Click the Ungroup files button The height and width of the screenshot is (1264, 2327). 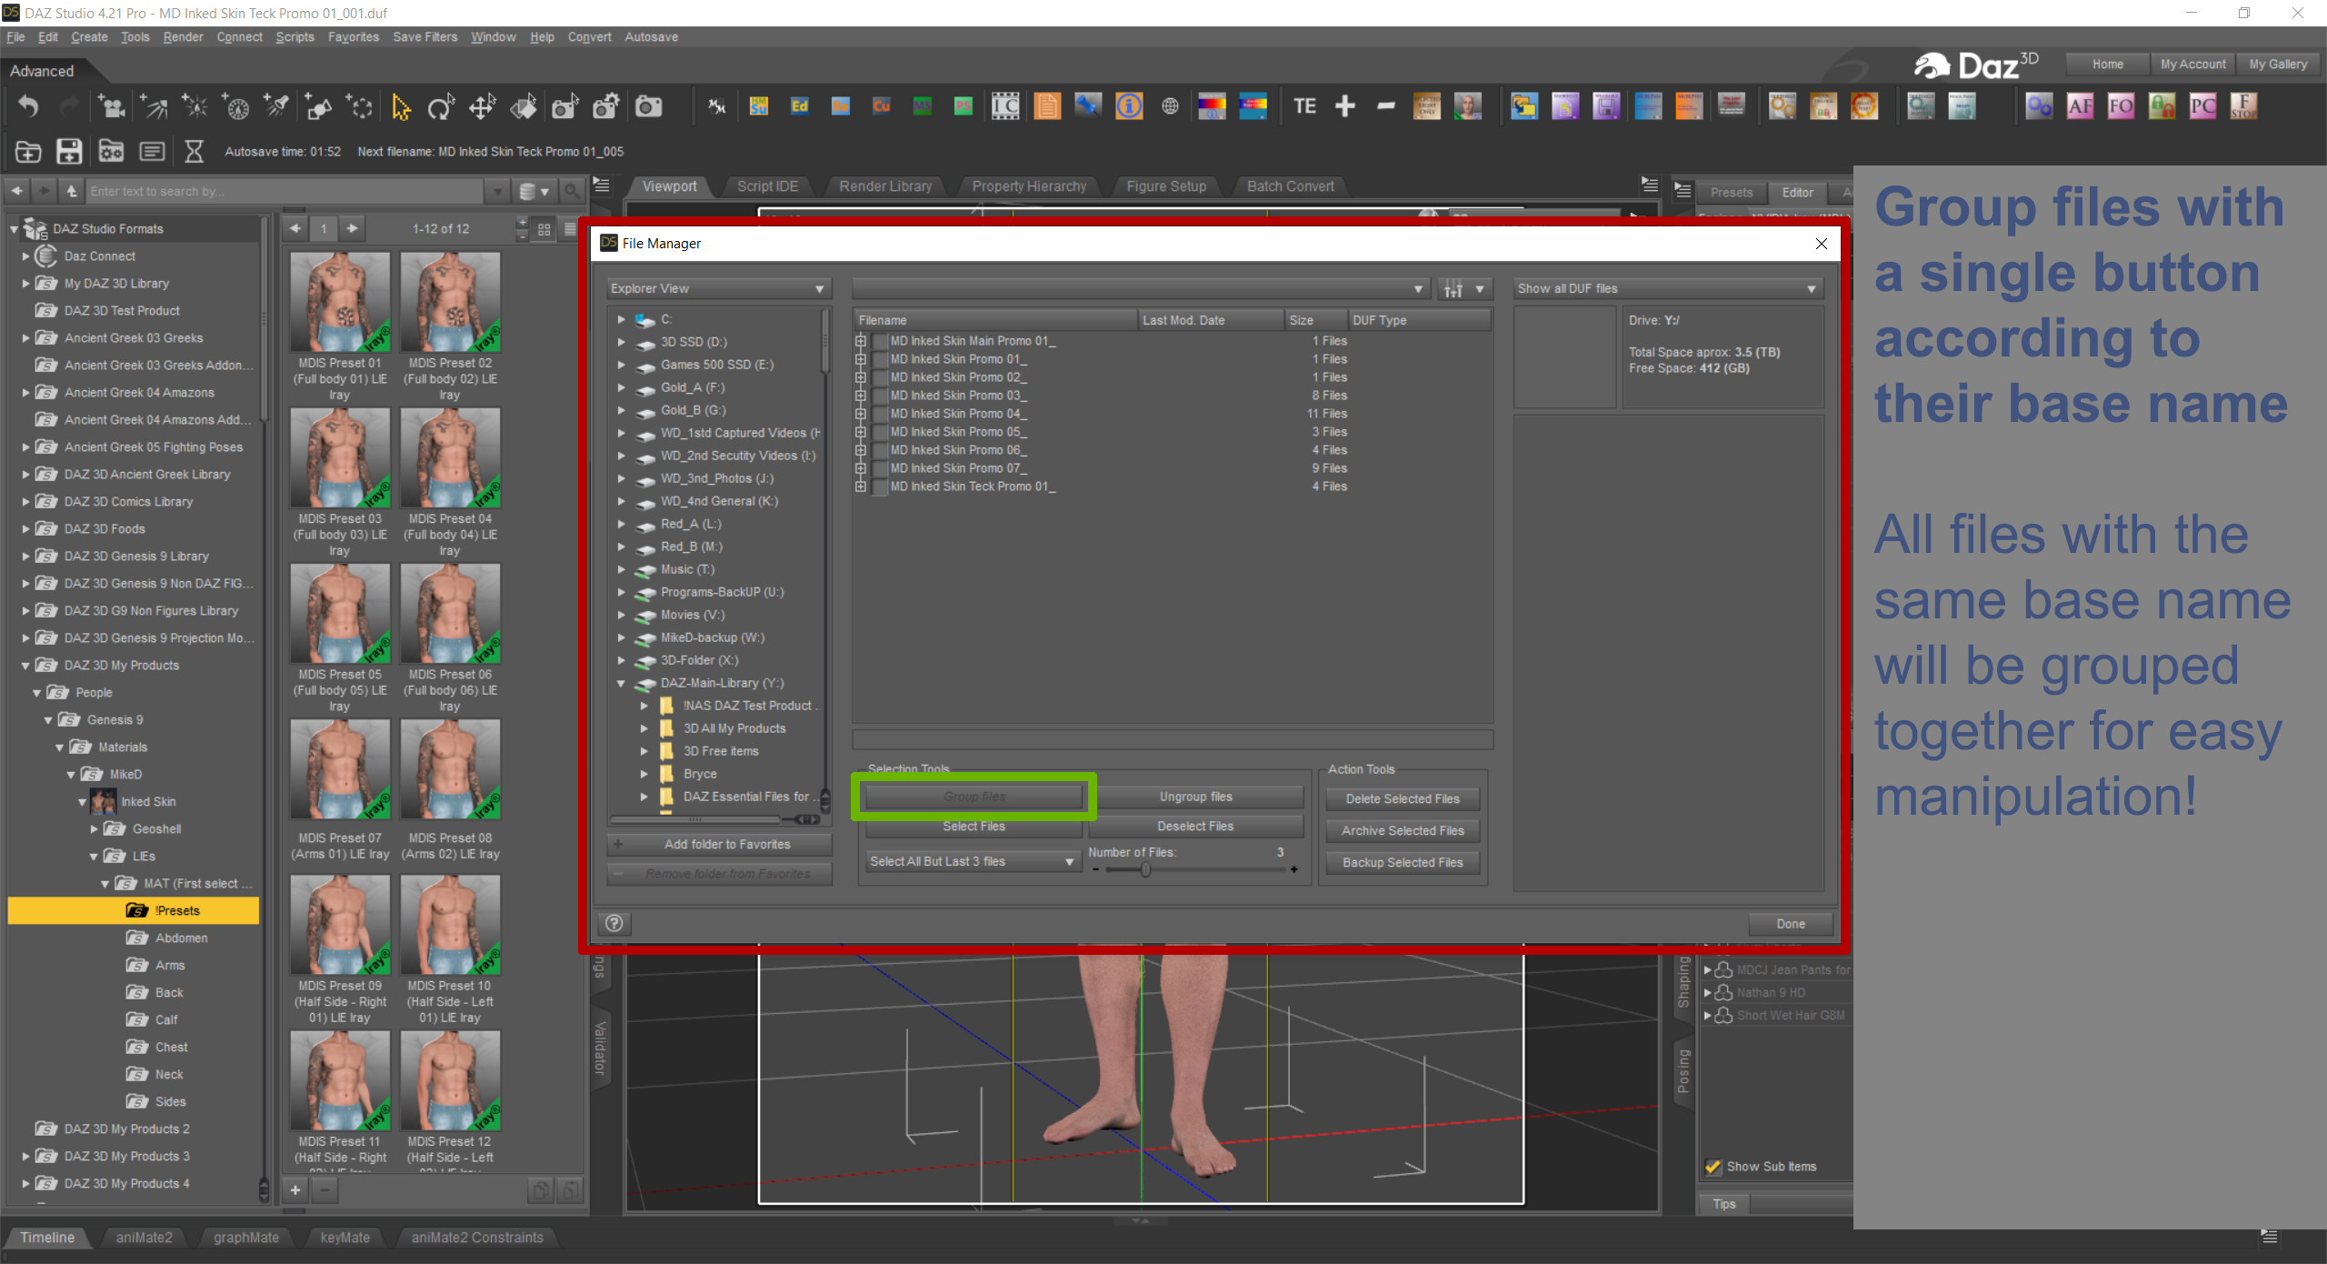[1196, 797]
